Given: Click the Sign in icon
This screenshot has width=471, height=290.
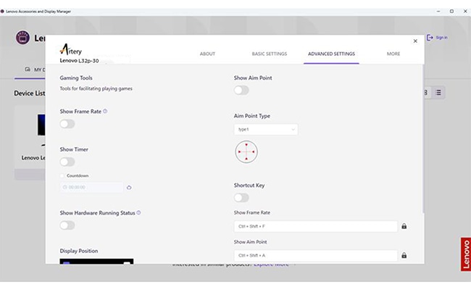Looking at the screenshot, I should pyautogui.click(x=430, y=38).
